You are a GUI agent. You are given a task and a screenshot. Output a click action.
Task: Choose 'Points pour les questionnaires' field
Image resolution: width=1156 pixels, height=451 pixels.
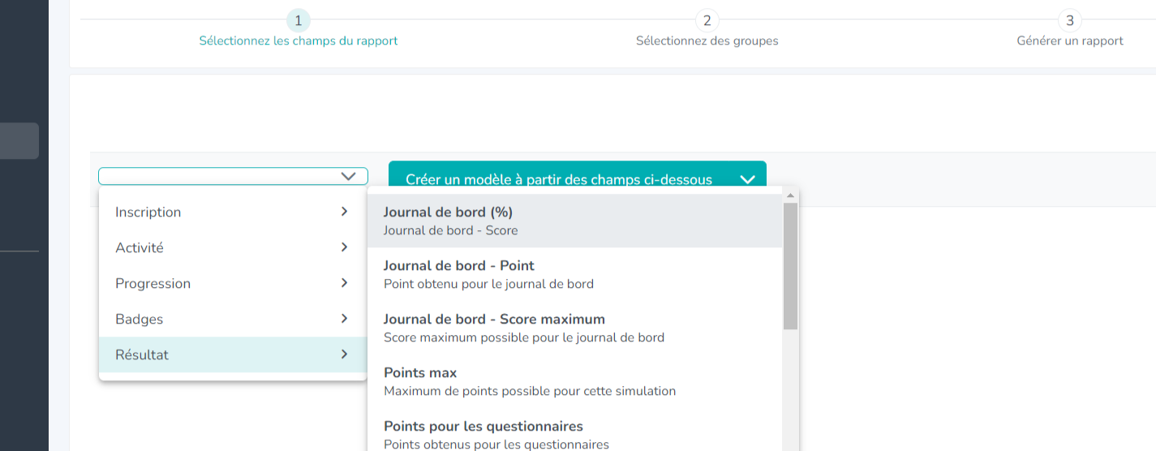pos(575,431)
